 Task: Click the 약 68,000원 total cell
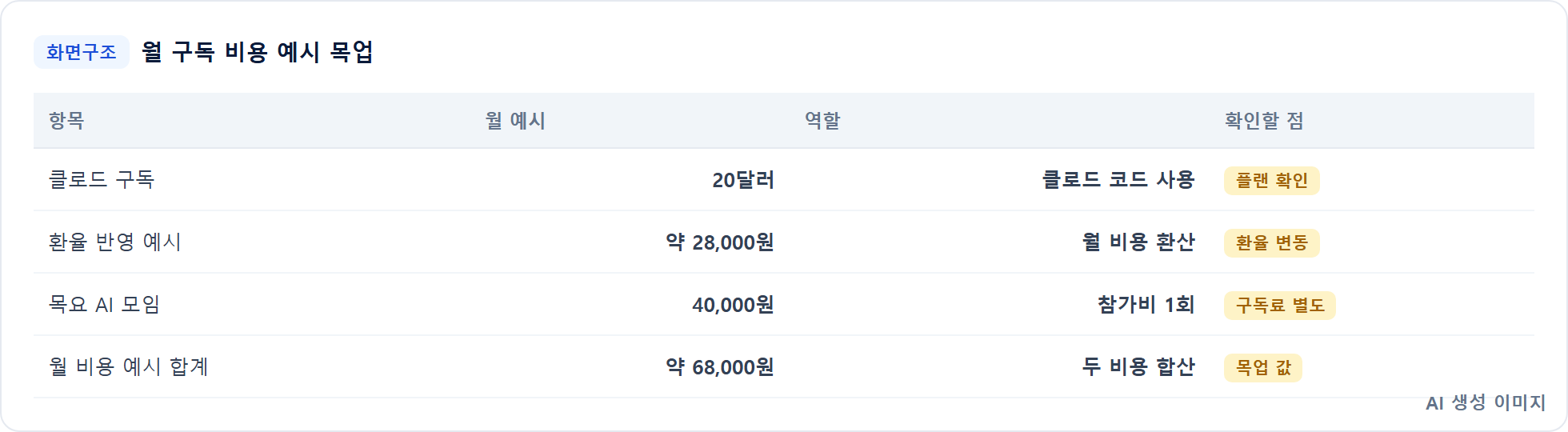coord(720,367)
